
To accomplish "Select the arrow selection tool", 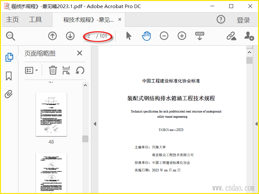I will point(129,36).
